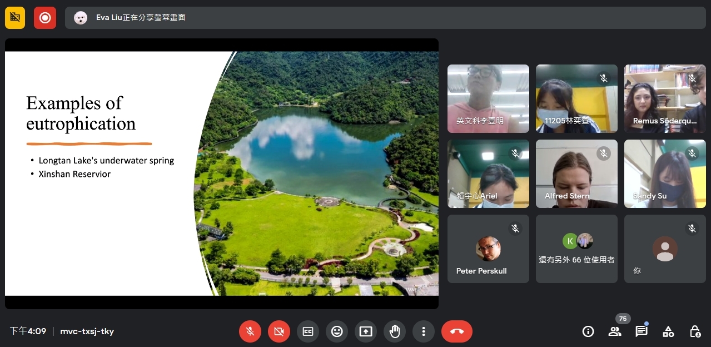Select Peter Perskull's participant tile
The height and width of the screenshot is (347, 711).
[x=488, y=249]
